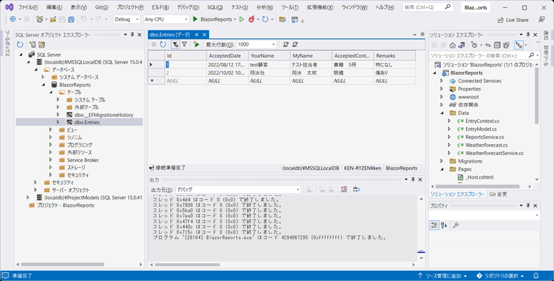
Task: Toggle word wrap in the Output panel
Action: pos(356,190)
